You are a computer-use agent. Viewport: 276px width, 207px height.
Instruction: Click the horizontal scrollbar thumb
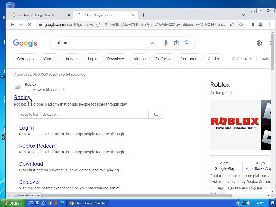coord(137,196)
